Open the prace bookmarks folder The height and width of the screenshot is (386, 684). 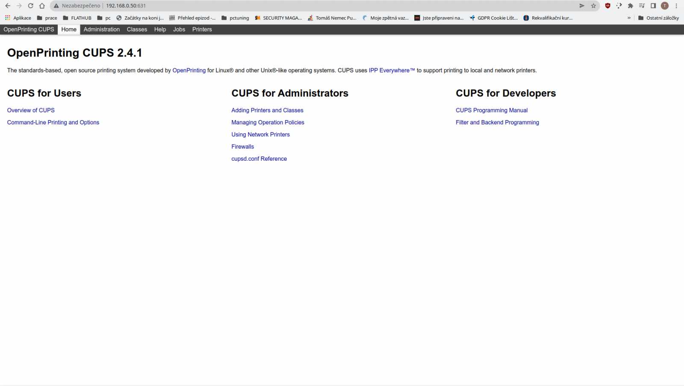pos(47,18)
